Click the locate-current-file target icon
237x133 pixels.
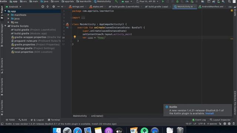[43, 7]
